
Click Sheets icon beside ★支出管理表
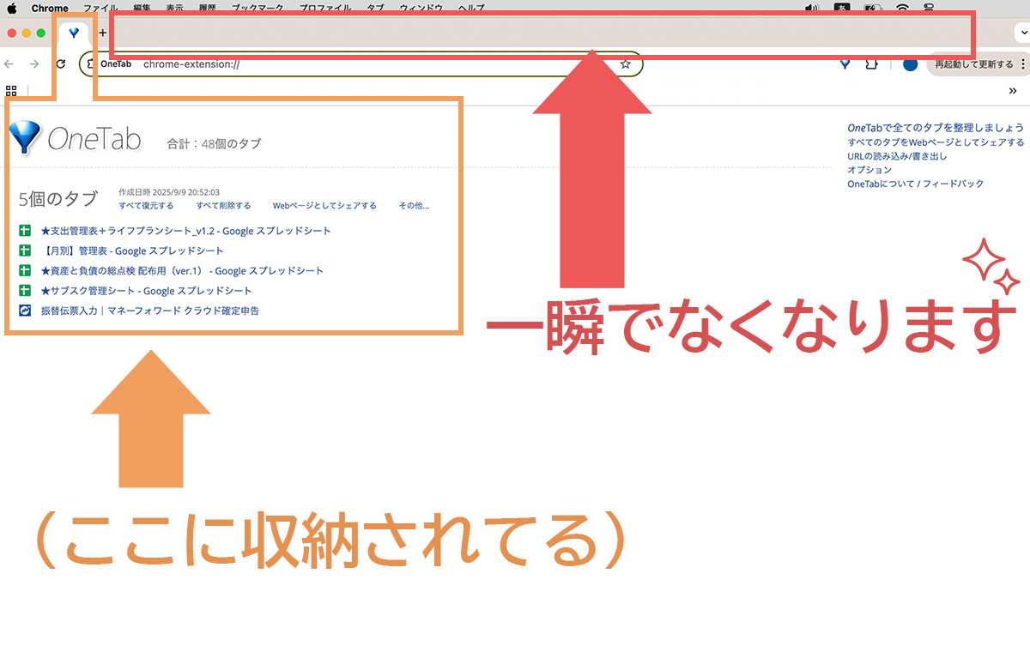(x=25, y=231)
